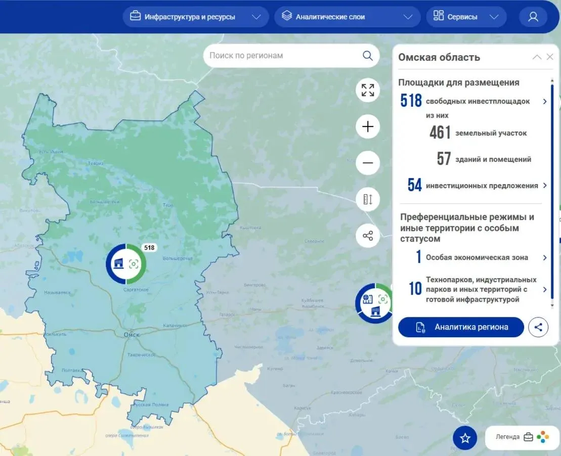Collapse the Омская область panel
This screenshot has height=456, width=561.
pos(537,57)
